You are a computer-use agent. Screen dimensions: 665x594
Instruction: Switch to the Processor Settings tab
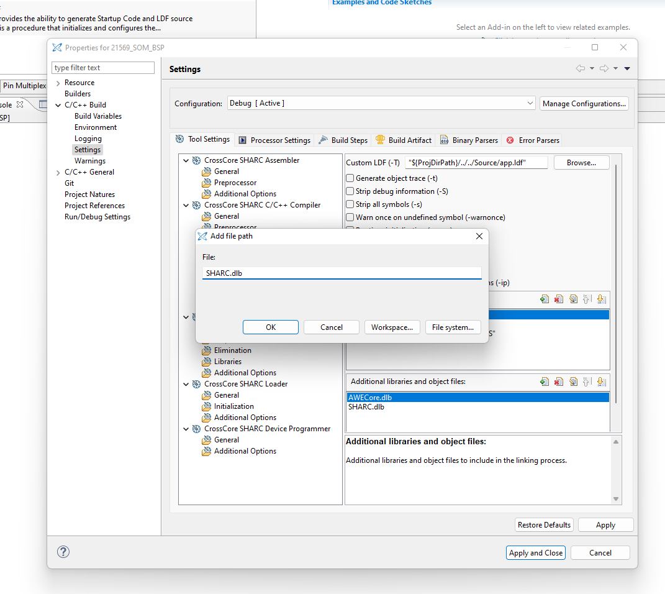tap(274, 140)
